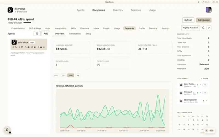Open the Inbox tab
Image resolution: width=219 pixels, height=137 pixels.
tap(96, 28)
